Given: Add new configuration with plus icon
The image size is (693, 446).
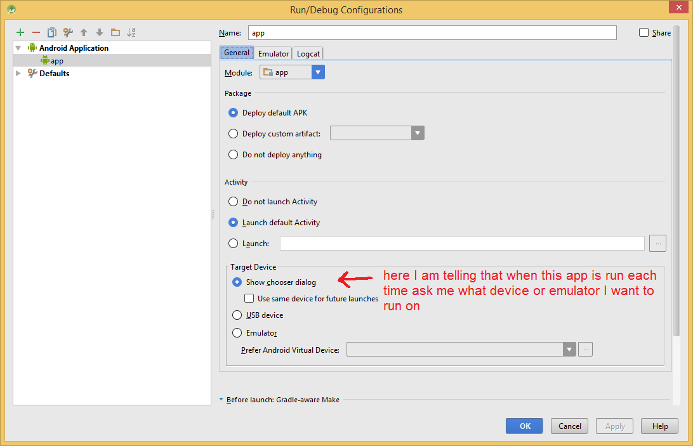Looking at the screenshot, I should (x=20, y=32).
